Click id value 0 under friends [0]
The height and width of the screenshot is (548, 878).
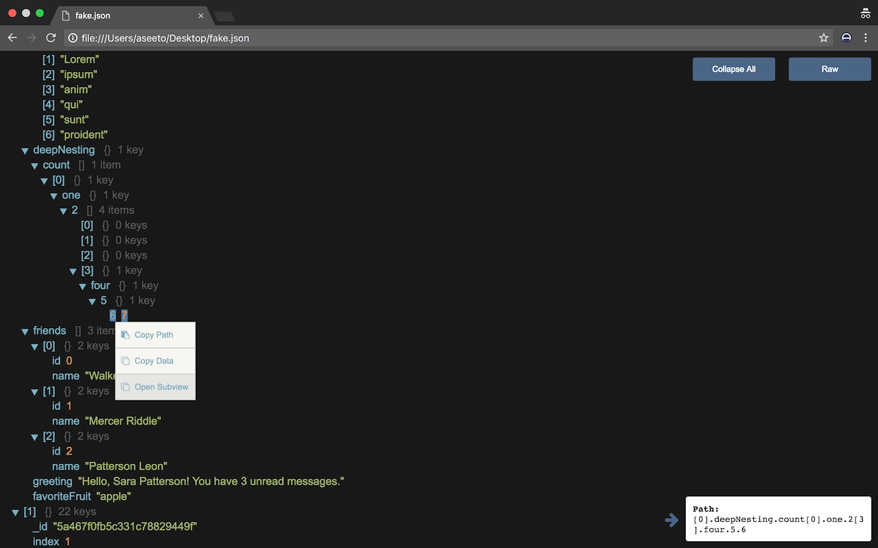69,361
